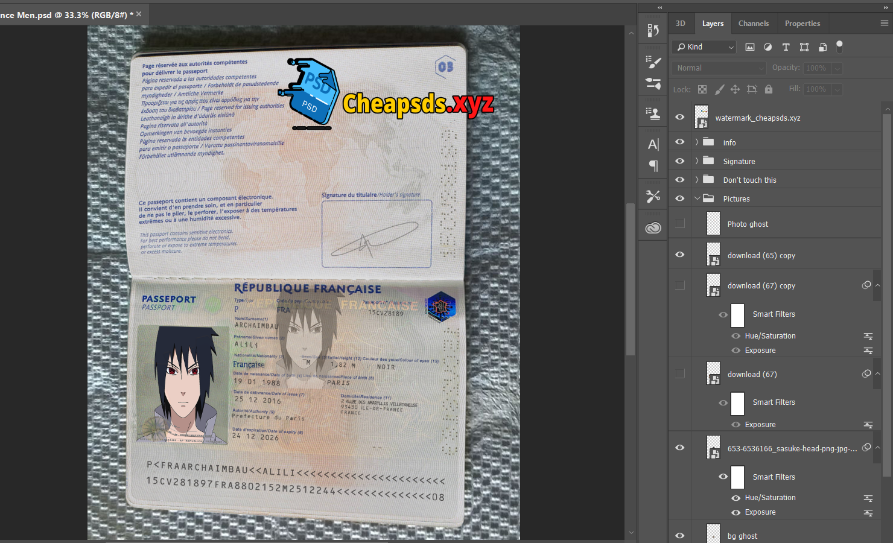Select the Signature layer group

point(739,161)
